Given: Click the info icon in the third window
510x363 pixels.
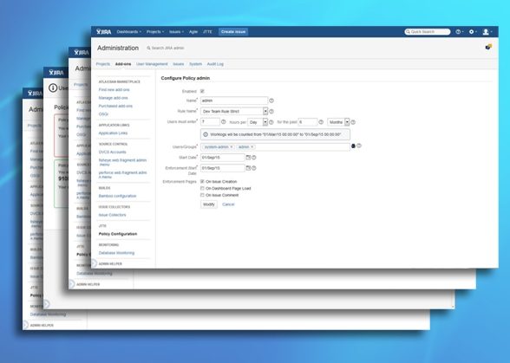Looking at the screenshot, I should (53, 88).
